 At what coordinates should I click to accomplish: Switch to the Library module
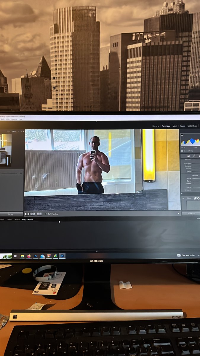pyautogui.click(x=155, y=126)
